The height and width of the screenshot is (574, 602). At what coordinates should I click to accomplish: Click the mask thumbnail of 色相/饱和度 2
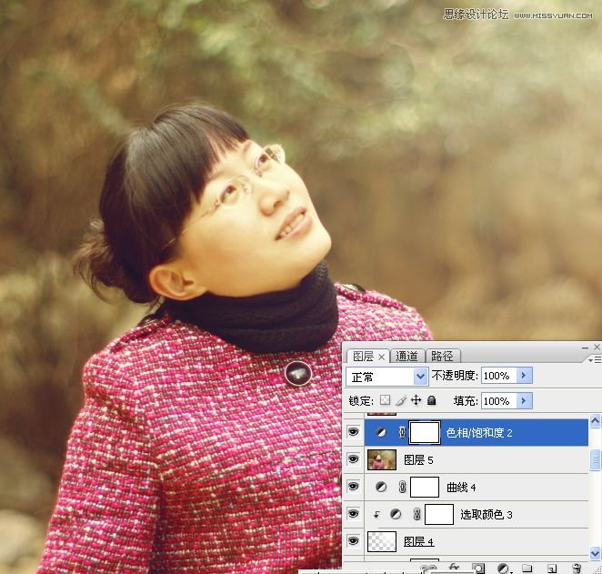(425, 432)
